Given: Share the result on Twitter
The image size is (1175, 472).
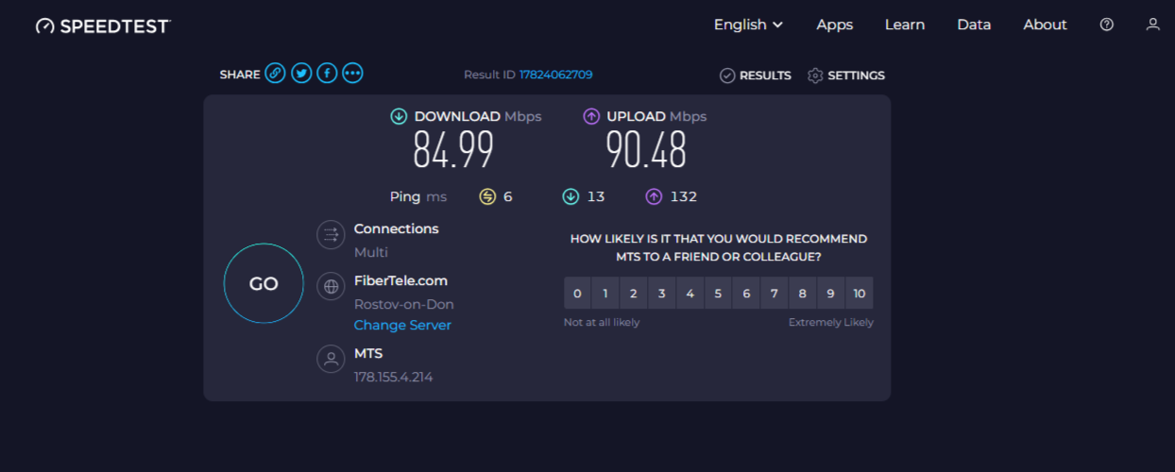Looking at the screenshot, I should (x=301, y=74).
